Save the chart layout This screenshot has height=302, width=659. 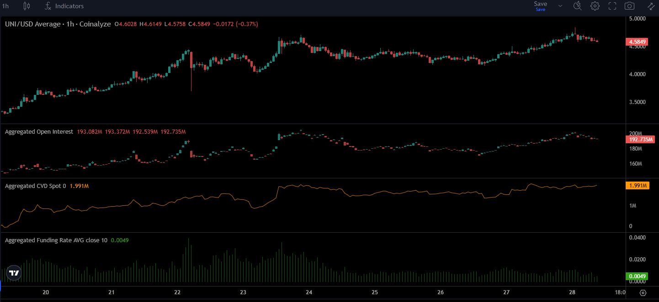[x=540, y=6]
